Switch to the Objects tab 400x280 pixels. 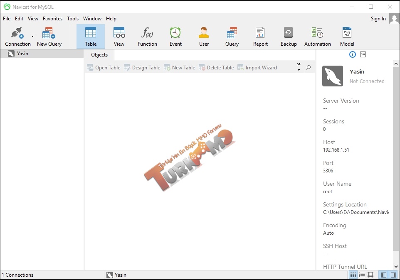click(x=99, y=55)
